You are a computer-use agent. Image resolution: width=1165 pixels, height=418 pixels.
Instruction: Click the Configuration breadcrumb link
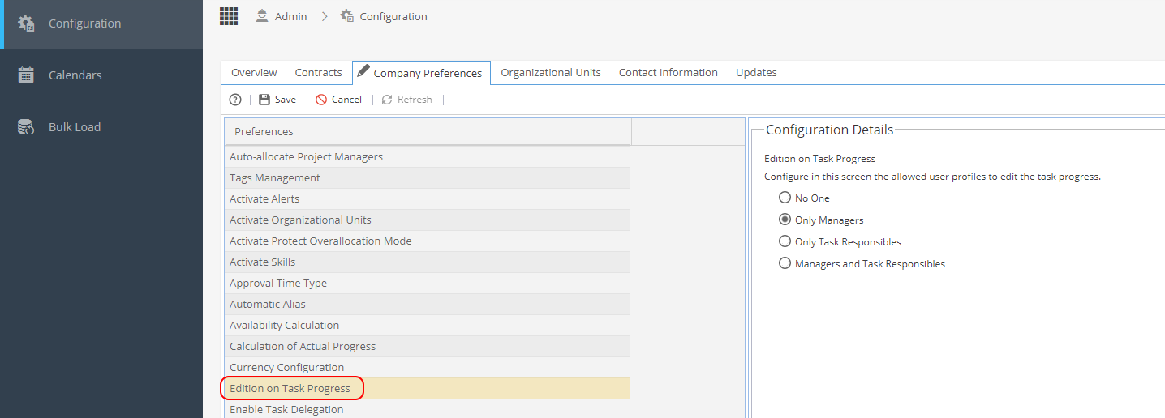pos(393,16)
